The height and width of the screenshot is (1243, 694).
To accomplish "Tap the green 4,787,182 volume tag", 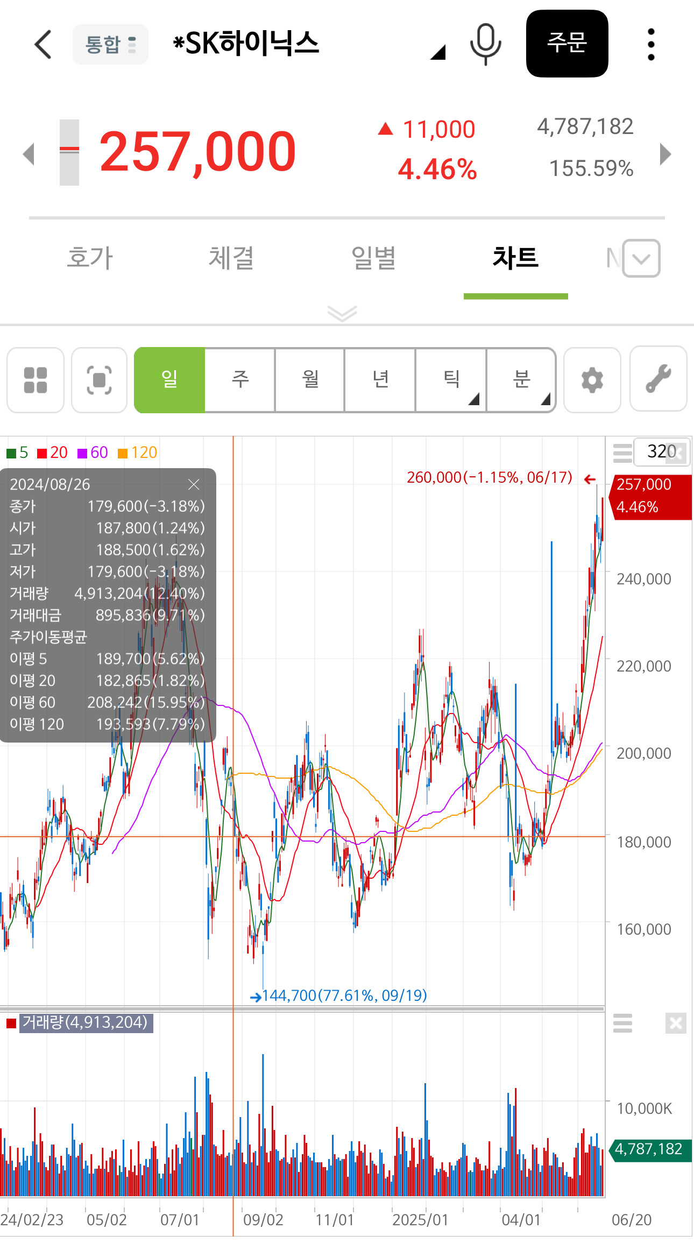I will tap(649, 1149).
